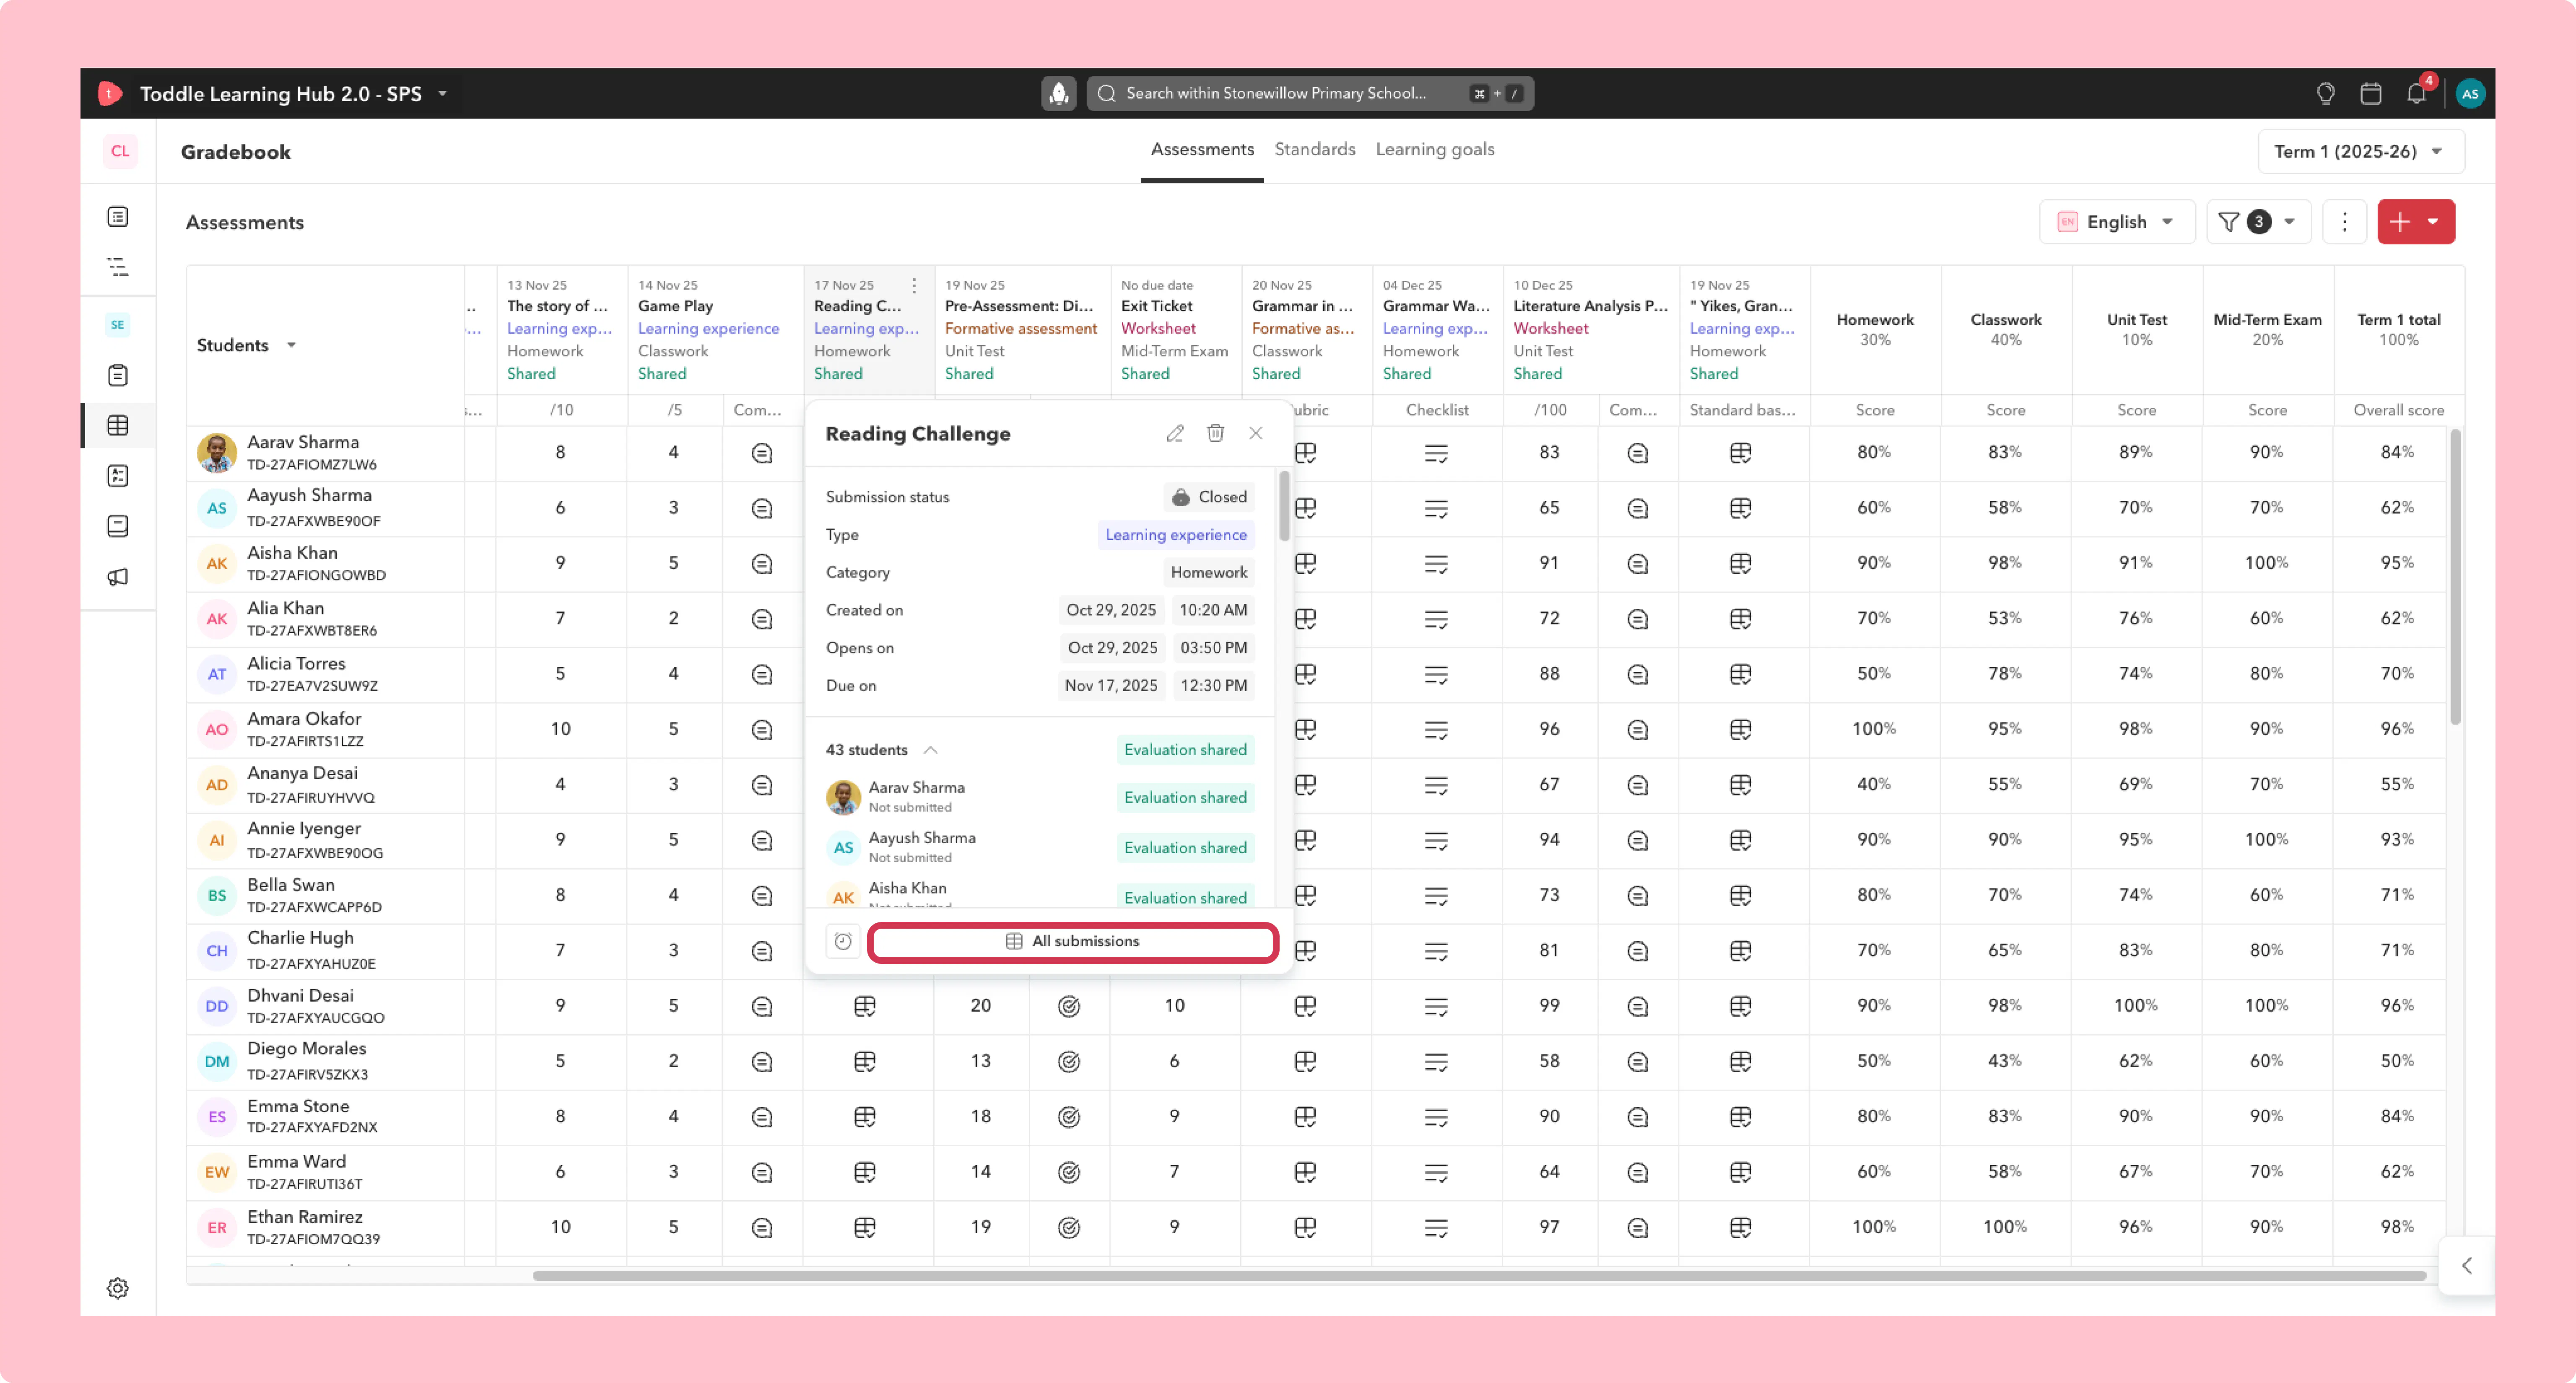Click Ethan Ramirez's Classwork score 100%

pyautogui.click(x=2005, y=1226)
